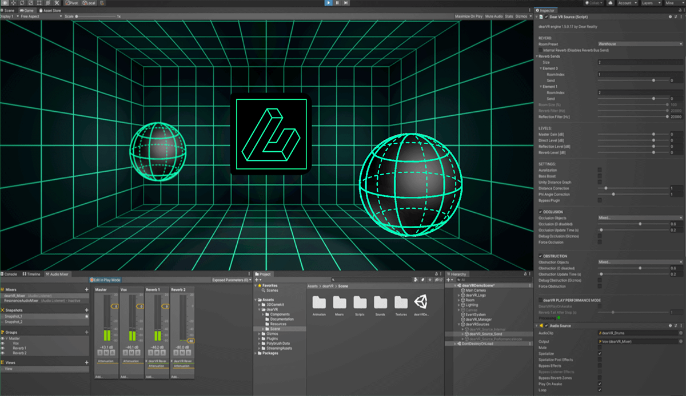The image size is (686, 396).
Task: Bypass effects on Reverb 1 with B button
Action: pos(163,352)
